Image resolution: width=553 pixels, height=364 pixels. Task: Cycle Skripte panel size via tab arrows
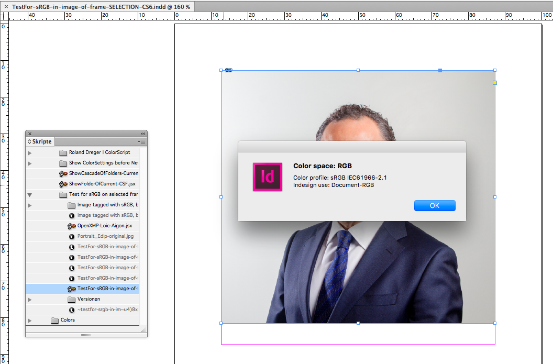pos(30,141)
